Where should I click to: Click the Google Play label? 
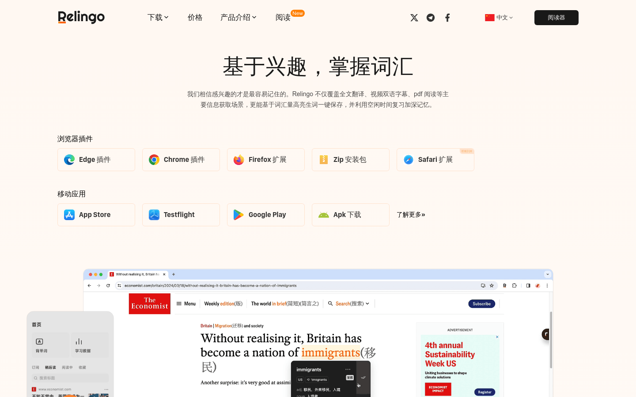[267, 215]
